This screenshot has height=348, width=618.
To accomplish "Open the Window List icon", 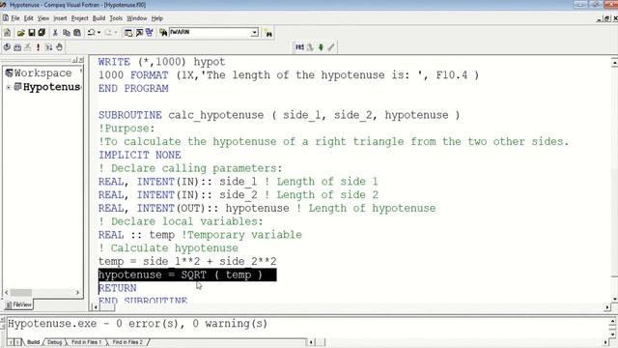I will (150, 33).
